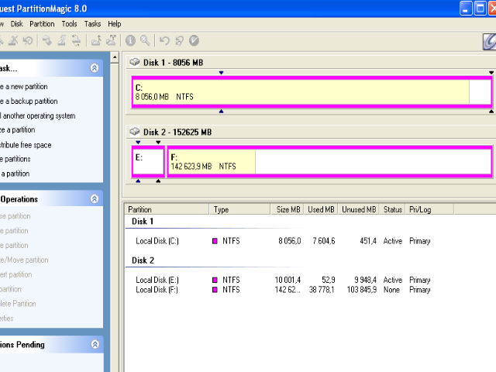Image resolution: width=496 pixels, height=372 pixels.
Task: Click the toolbar icon with dashed rotating arrows
Action: [76, 40]
